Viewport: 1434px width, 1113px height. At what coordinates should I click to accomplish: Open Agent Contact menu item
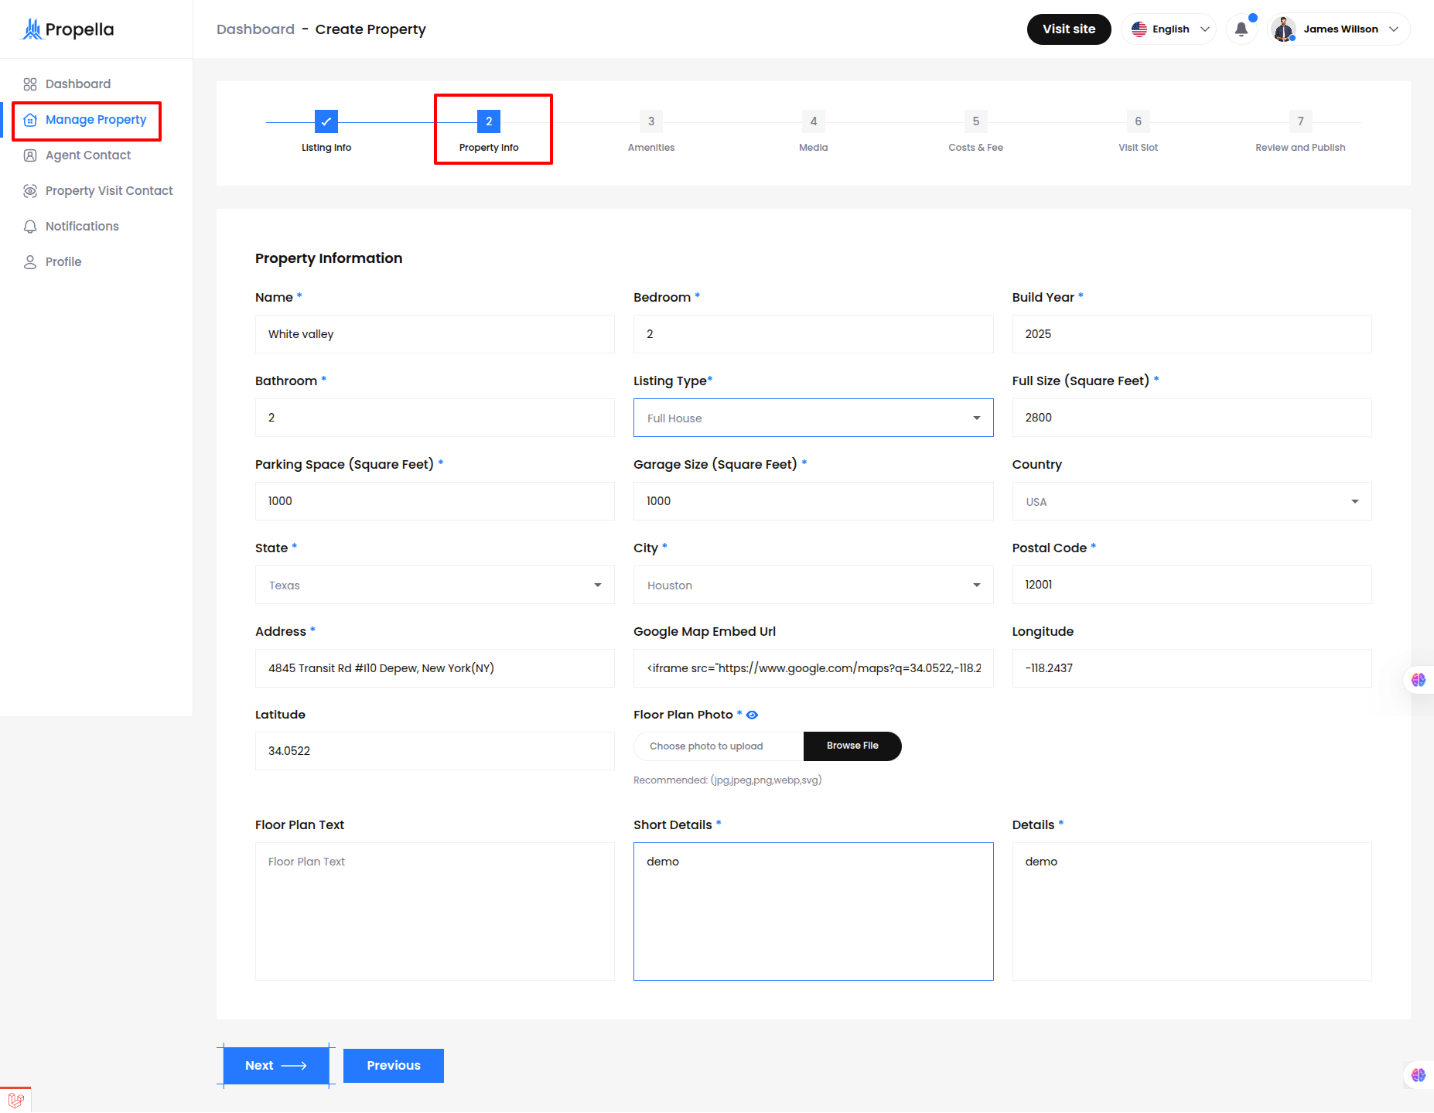tap(88, 155)
